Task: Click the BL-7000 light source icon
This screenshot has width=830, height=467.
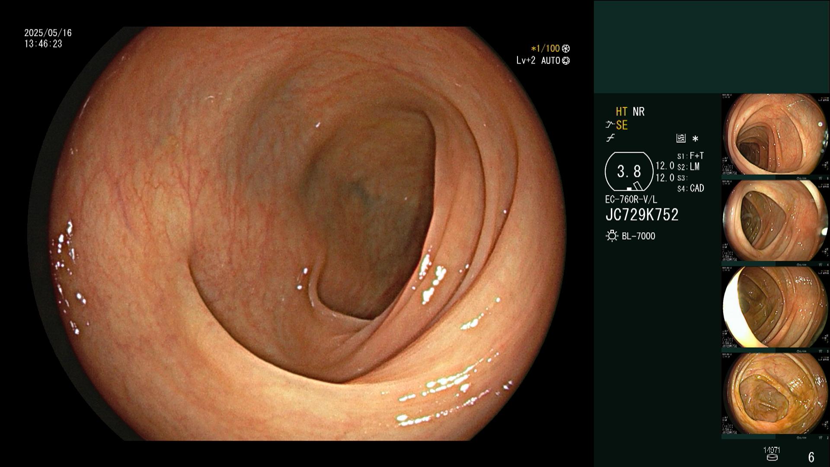Action: click(612, 236)
